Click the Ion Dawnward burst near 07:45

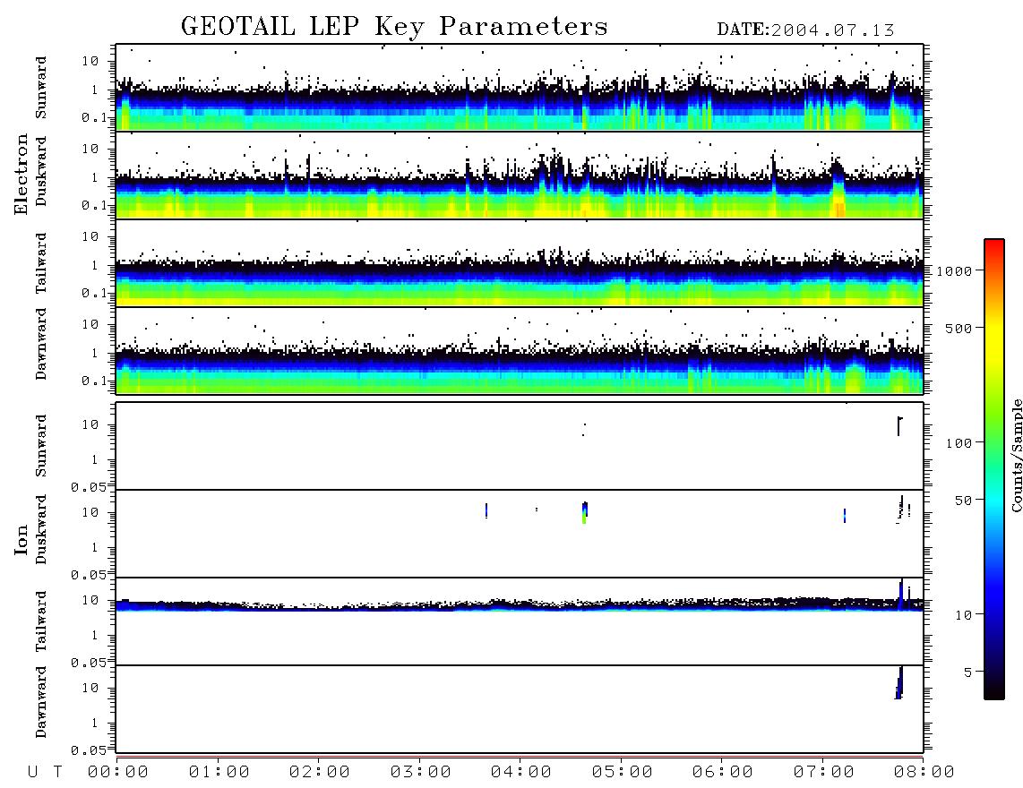[899, 682]
